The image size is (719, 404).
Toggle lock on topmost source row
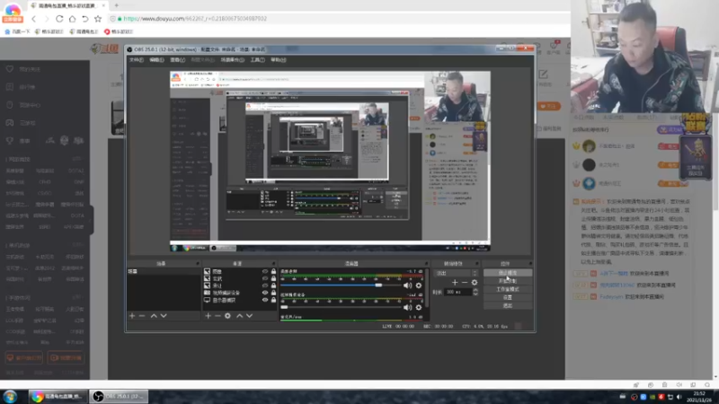274,272
